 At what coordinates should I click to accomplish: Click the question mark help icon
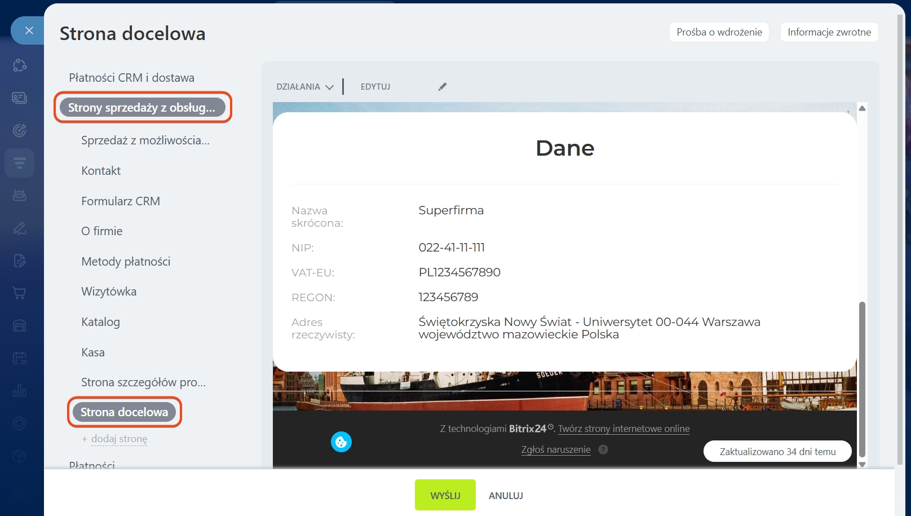603,449
